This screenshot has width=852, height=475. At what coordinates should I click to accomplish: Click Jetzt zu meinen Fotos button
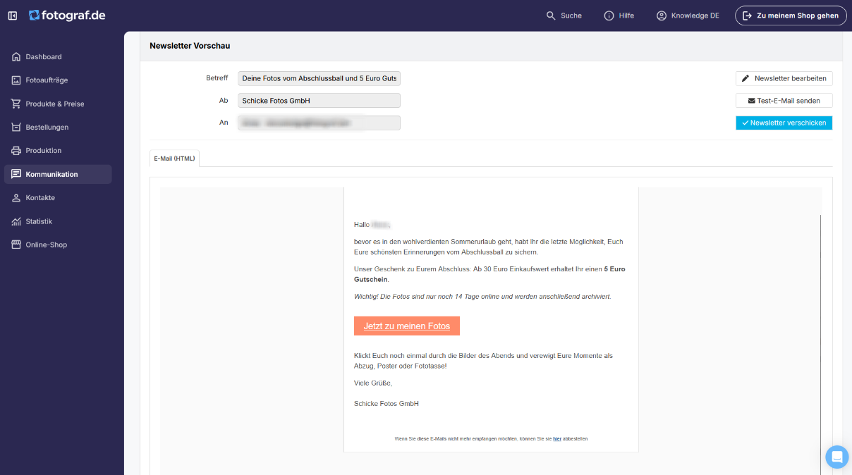tap(407, 326)
